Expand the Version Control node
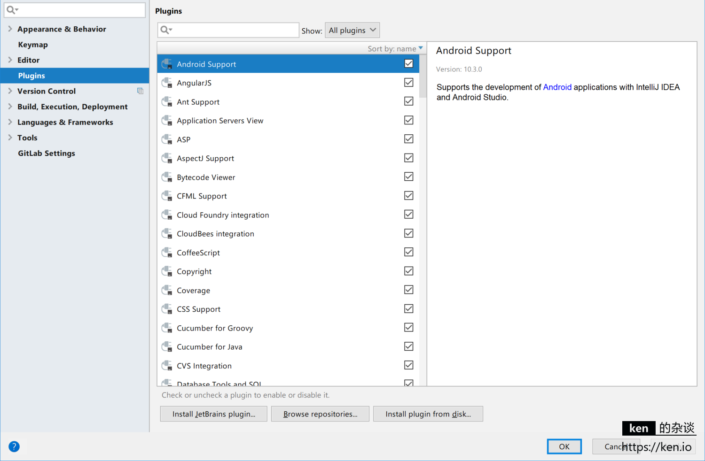Image resolution: width=705 pixels, height=461 pixels. (x=10, y=91)
